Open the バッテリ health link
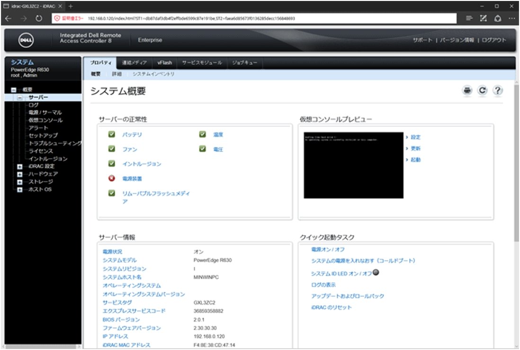Viewport: 520px width, 350px height. 132,134
